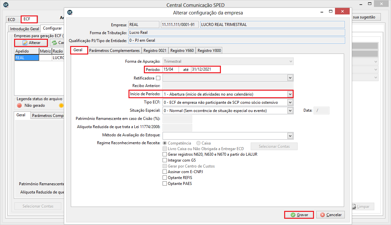
Task: Click Selecionar Contas button in the dialog
Action: [x=274, y=146]
